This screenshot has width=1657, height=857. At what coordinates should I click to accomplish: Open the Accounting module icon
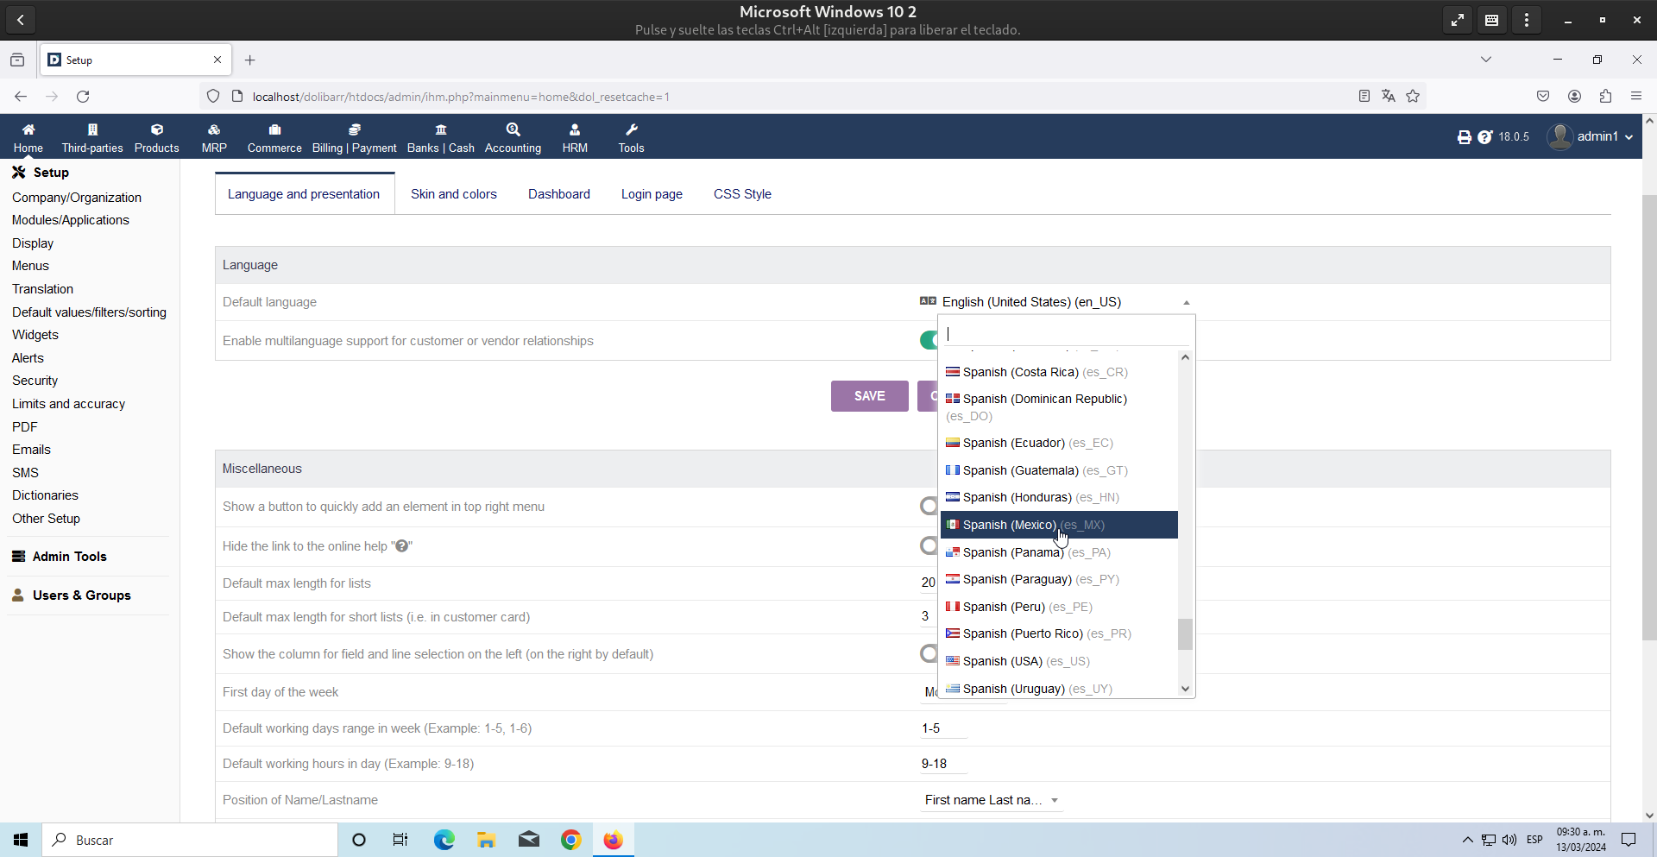513,130
